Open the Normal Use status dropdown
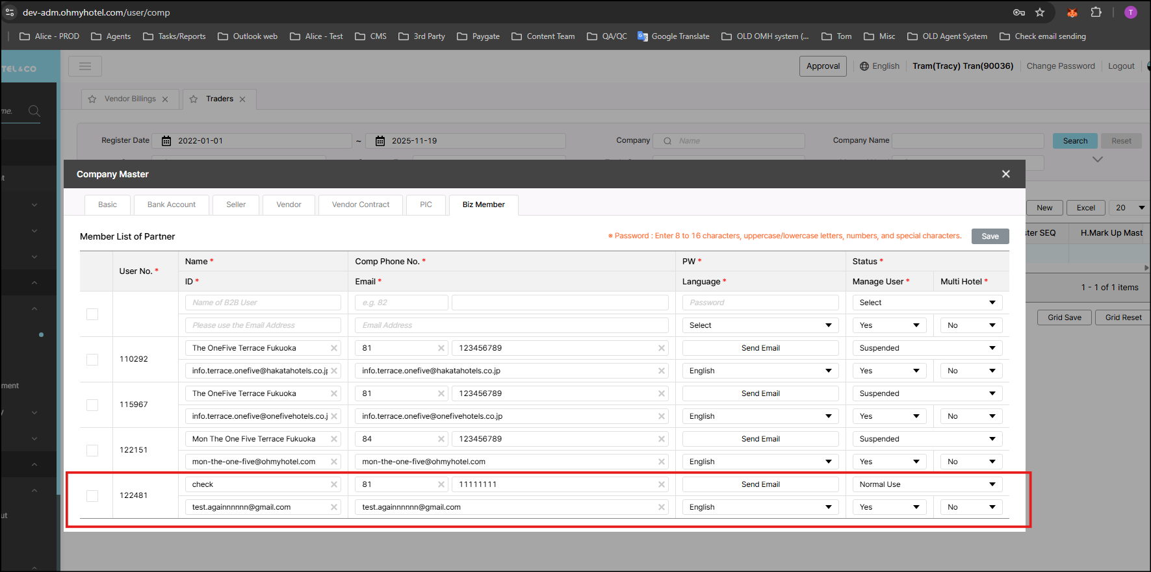Viewport: 1151px width, 572px height. pyautogui.click(x=927, y=484)
